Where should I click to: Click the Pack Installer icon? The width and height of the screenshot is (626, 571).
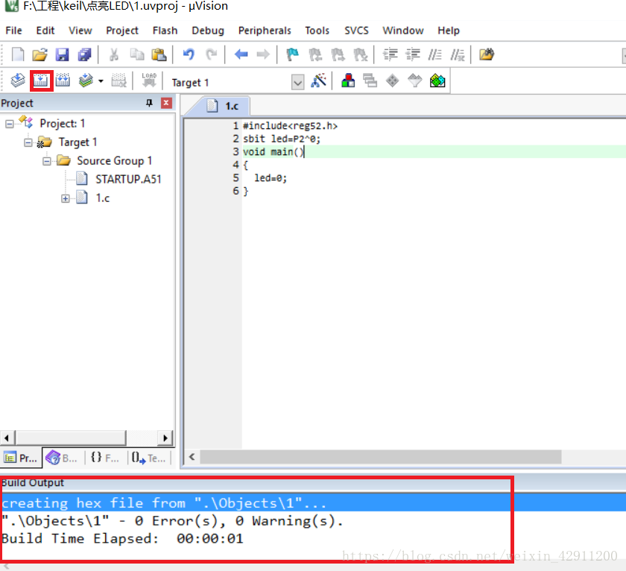coord(437,81)
